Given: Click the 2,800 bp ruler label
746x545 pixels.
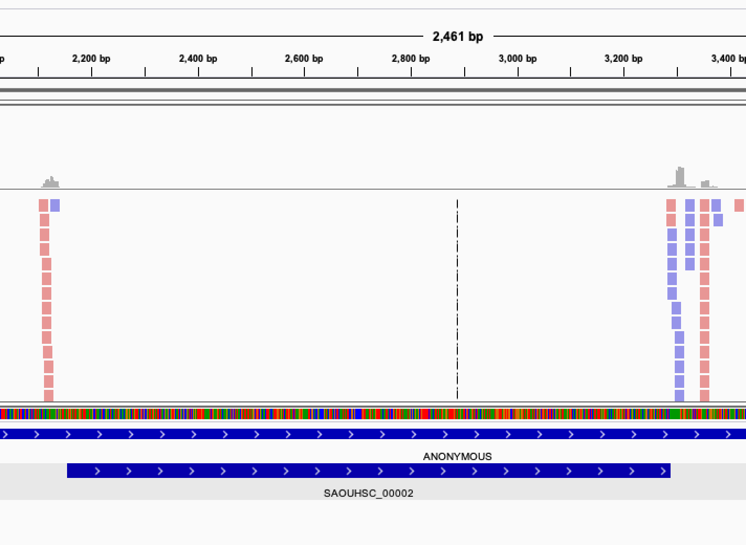Looking at the screenshot, I should pyautogui.click(x=411, y=59).
